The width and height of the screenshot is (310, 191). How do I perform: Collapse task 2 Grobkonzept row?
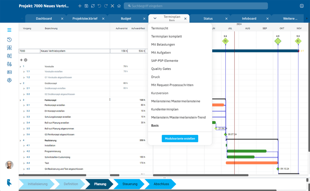coord(20,83)
